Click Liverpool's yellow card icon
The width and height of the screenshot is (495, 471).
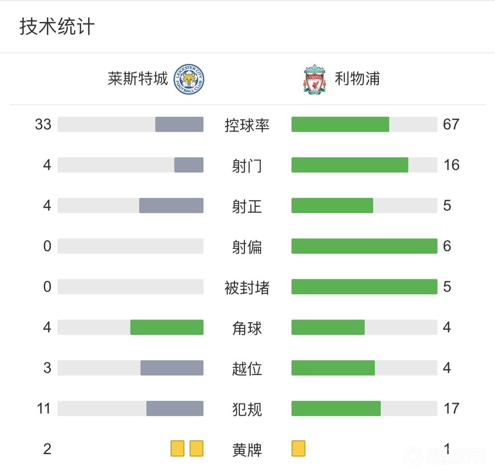click(x=298, y=449)
